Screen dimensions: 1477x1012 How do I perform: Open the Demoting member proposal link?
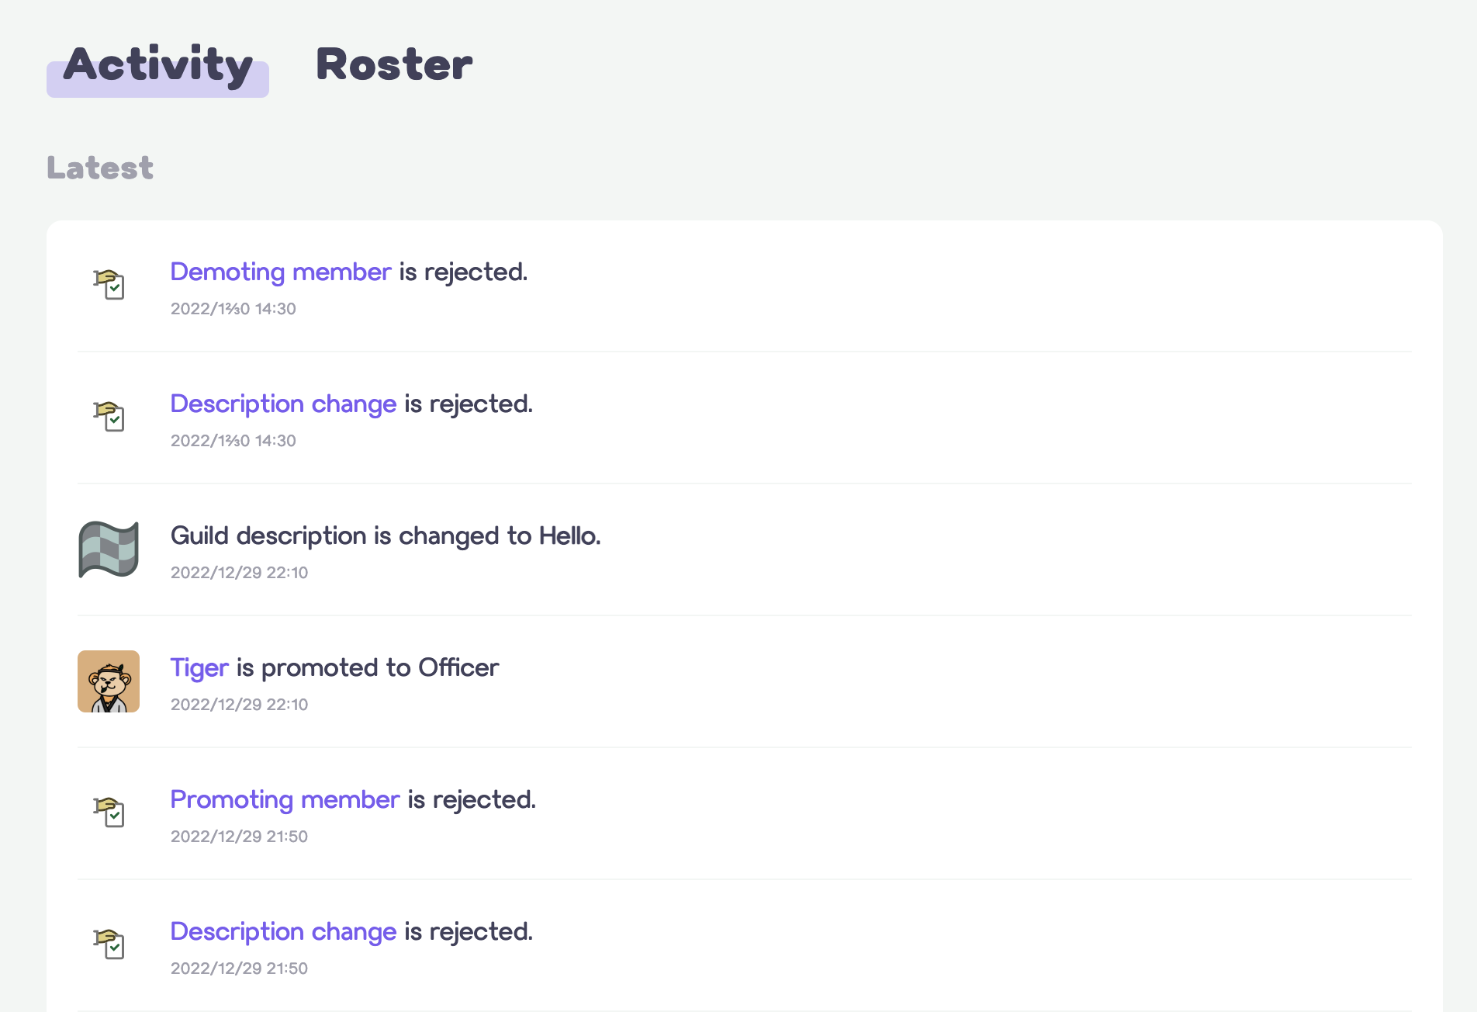(281, 272)
